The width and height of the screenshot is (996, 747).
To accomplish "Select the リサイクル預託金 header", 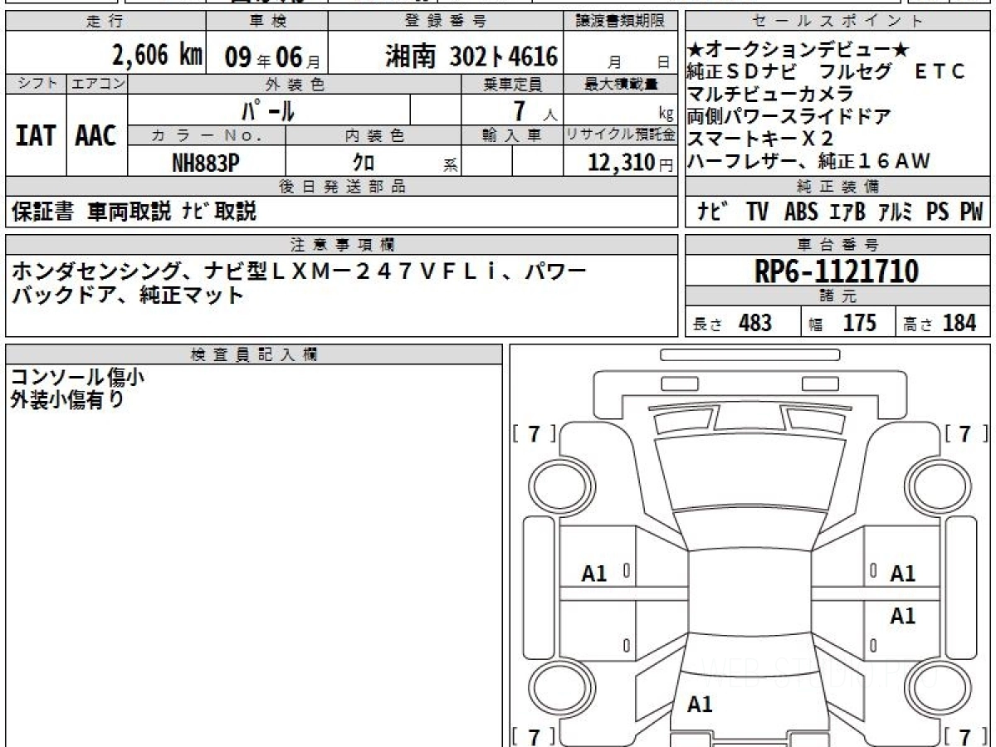I will pyautogui.click(x=621, y=136).
